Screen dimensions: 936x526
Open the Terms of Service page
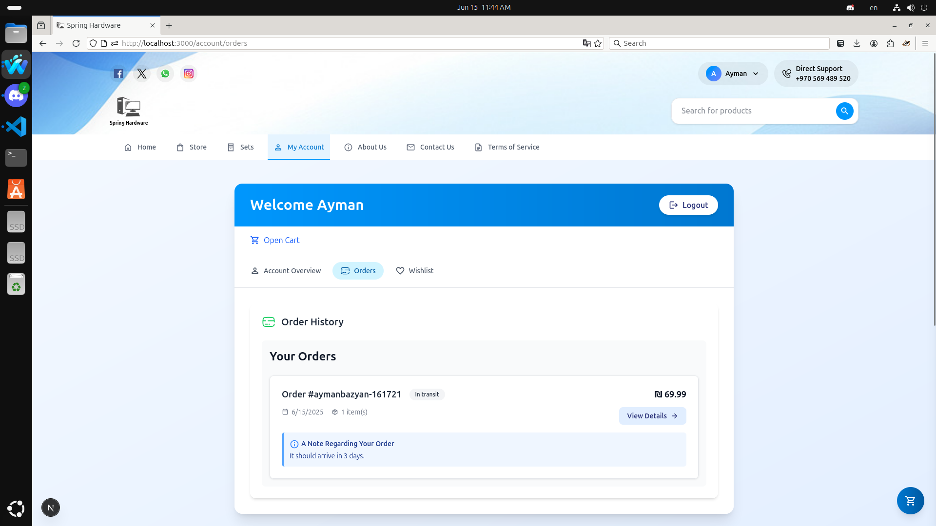coord(507,147)
